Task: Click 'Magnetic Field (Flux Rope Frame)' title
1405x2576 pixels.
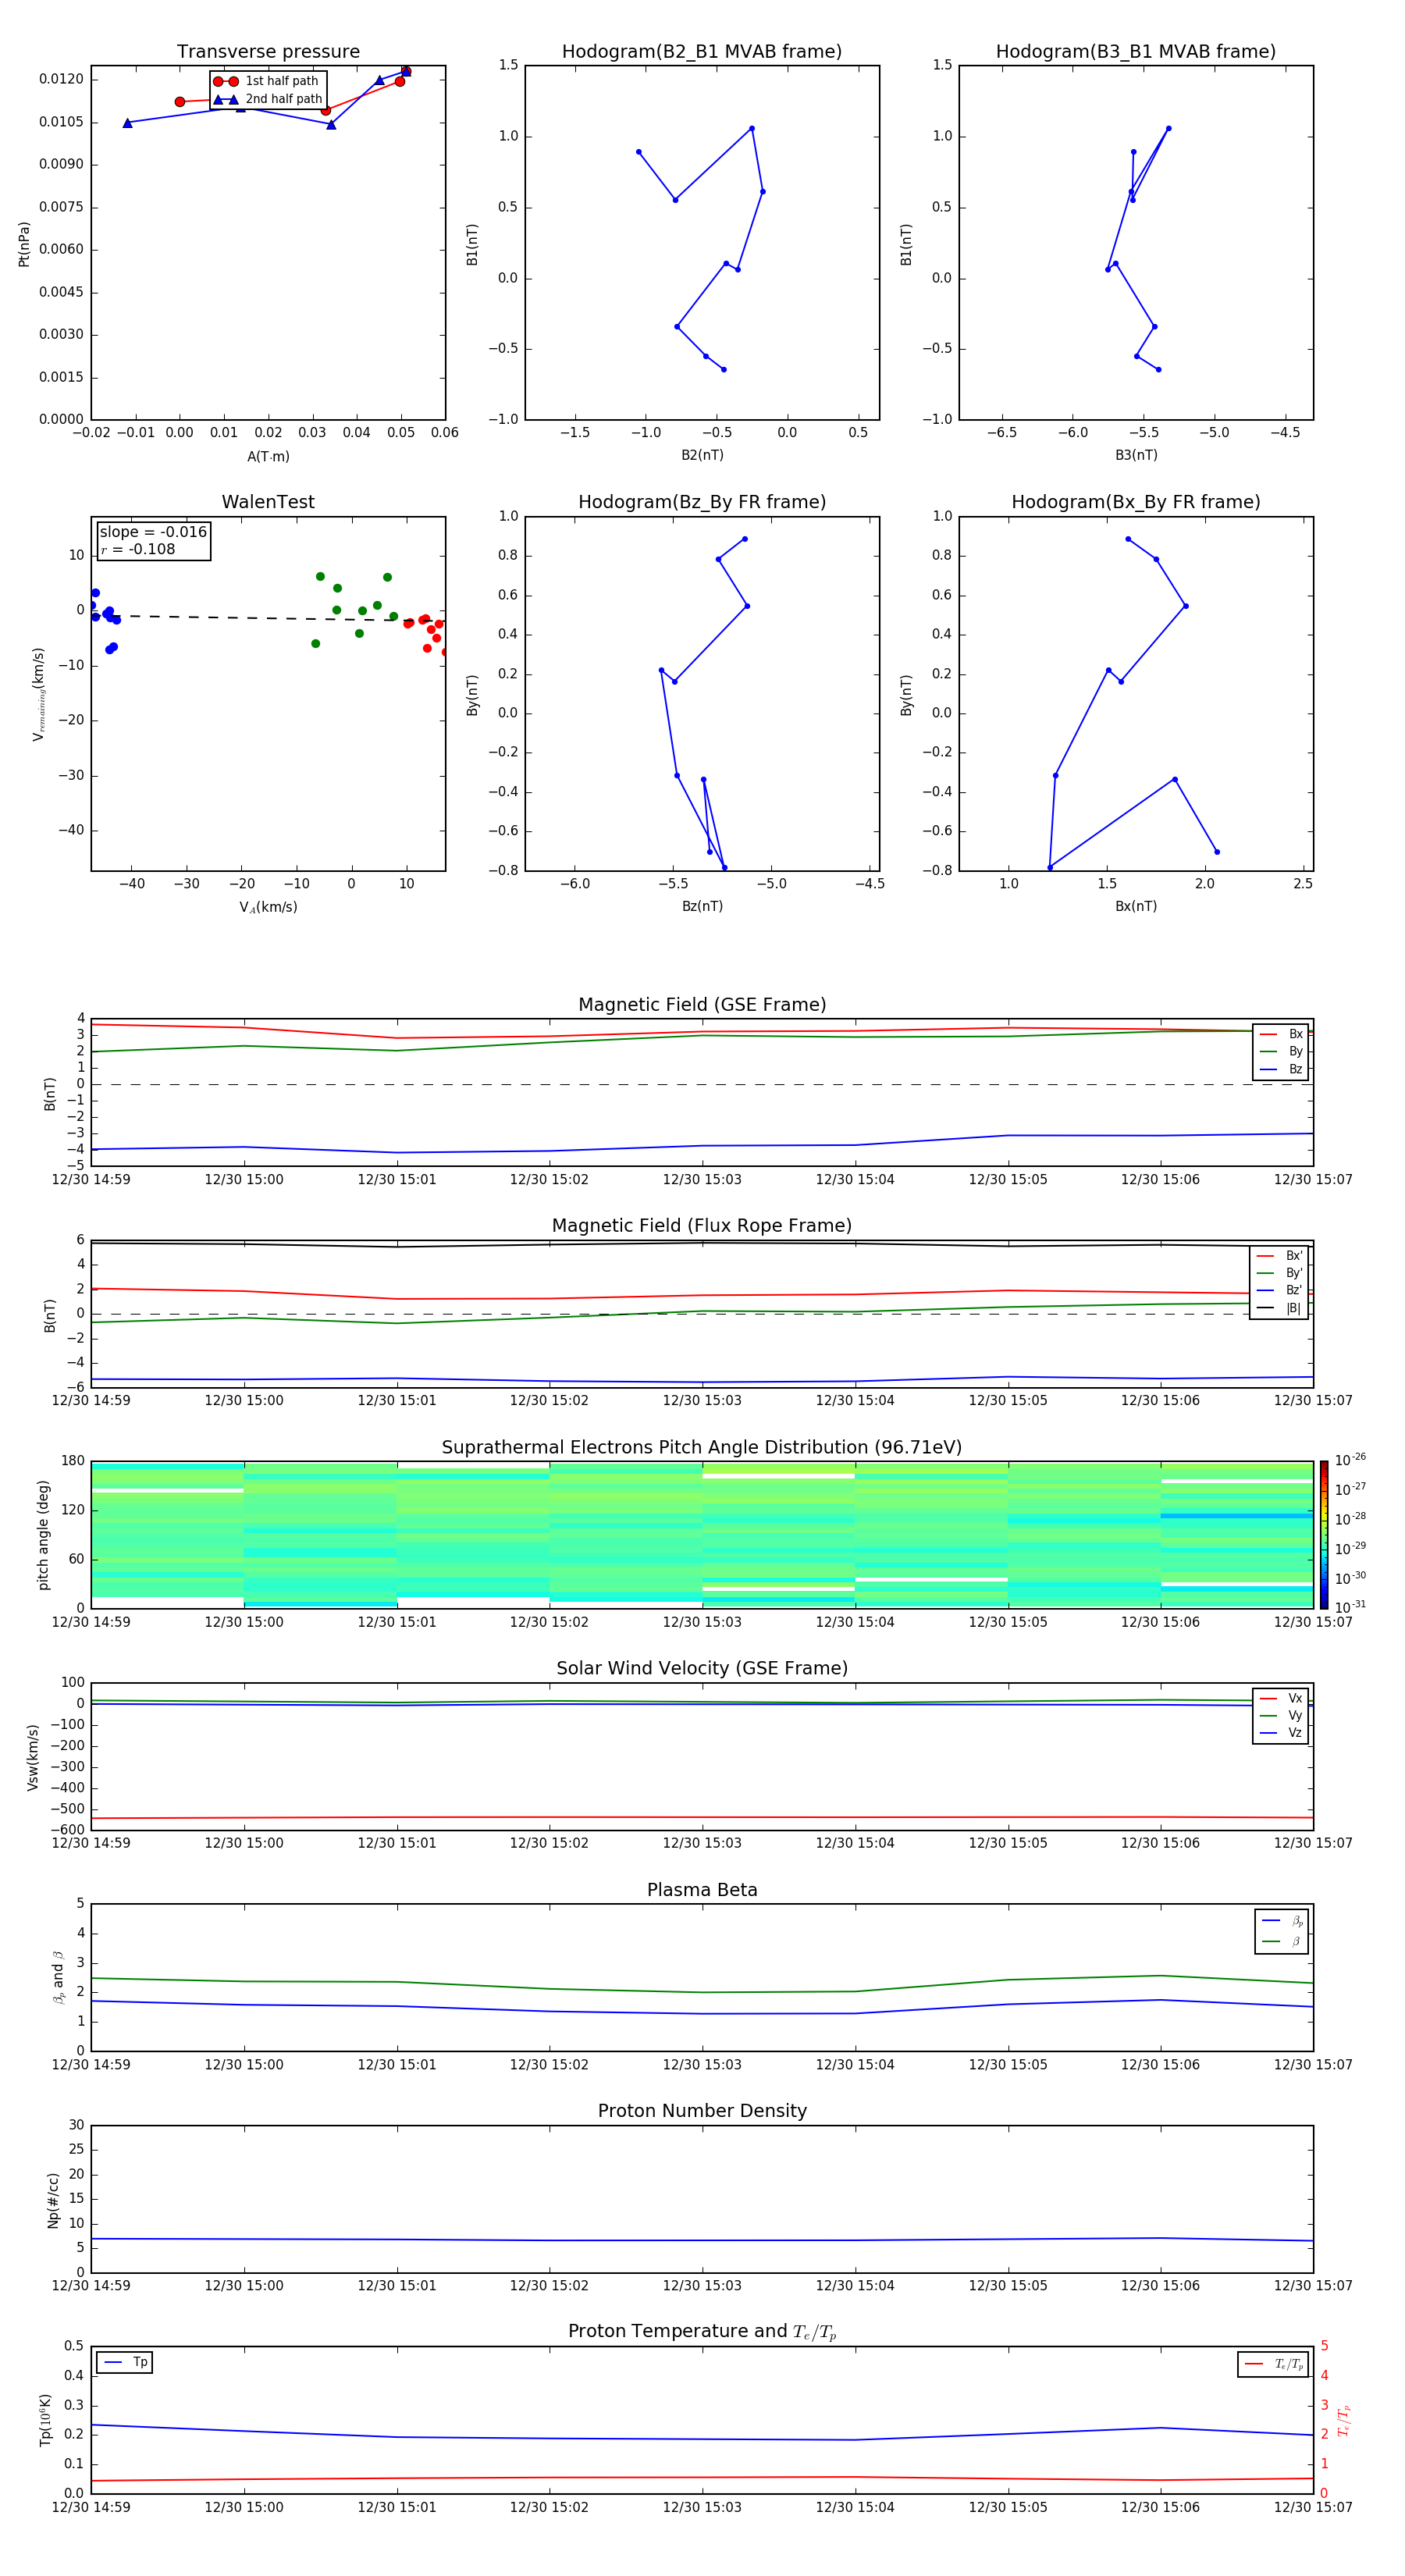Action: tap(702, 1226)
